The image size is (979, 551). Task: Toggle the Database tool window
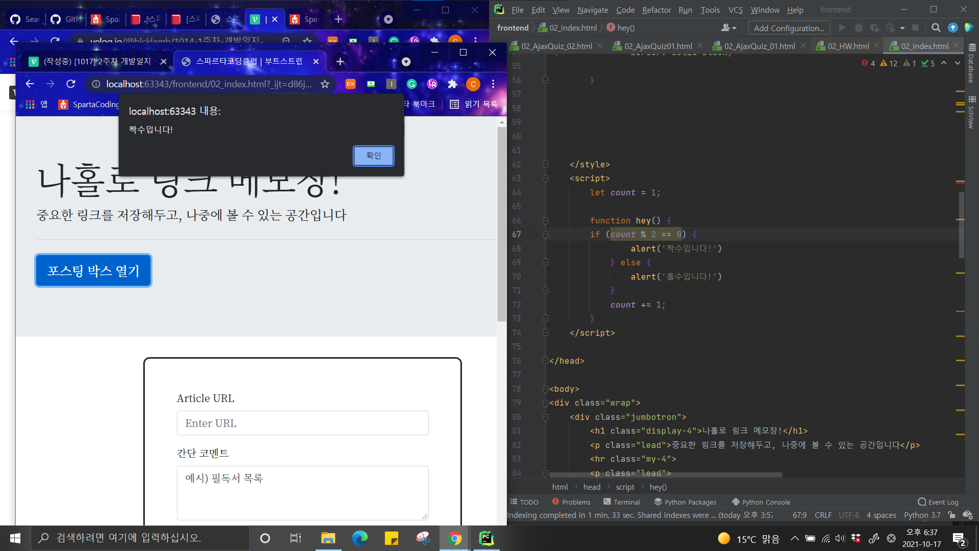pyautogui.click(x=972, y=64)
